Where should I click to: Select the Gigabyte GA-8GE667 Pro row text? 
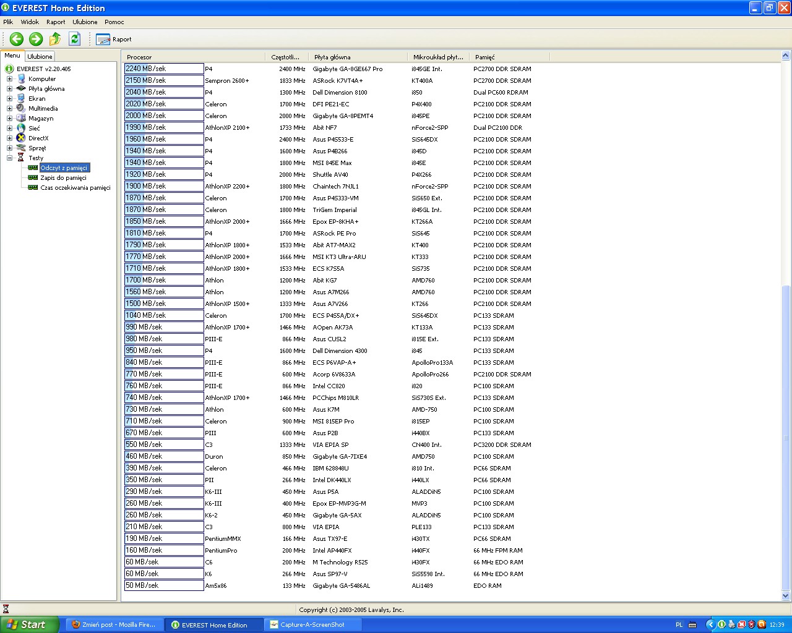coord(348,69)
